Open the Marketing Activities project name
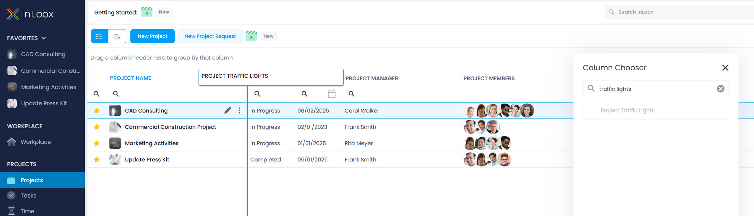The height and width of the screenshot is (216, 754). pyautogui.click(x=151, y=143)
